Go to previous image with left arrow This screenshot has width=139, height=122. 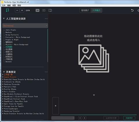tap(80, 118)
